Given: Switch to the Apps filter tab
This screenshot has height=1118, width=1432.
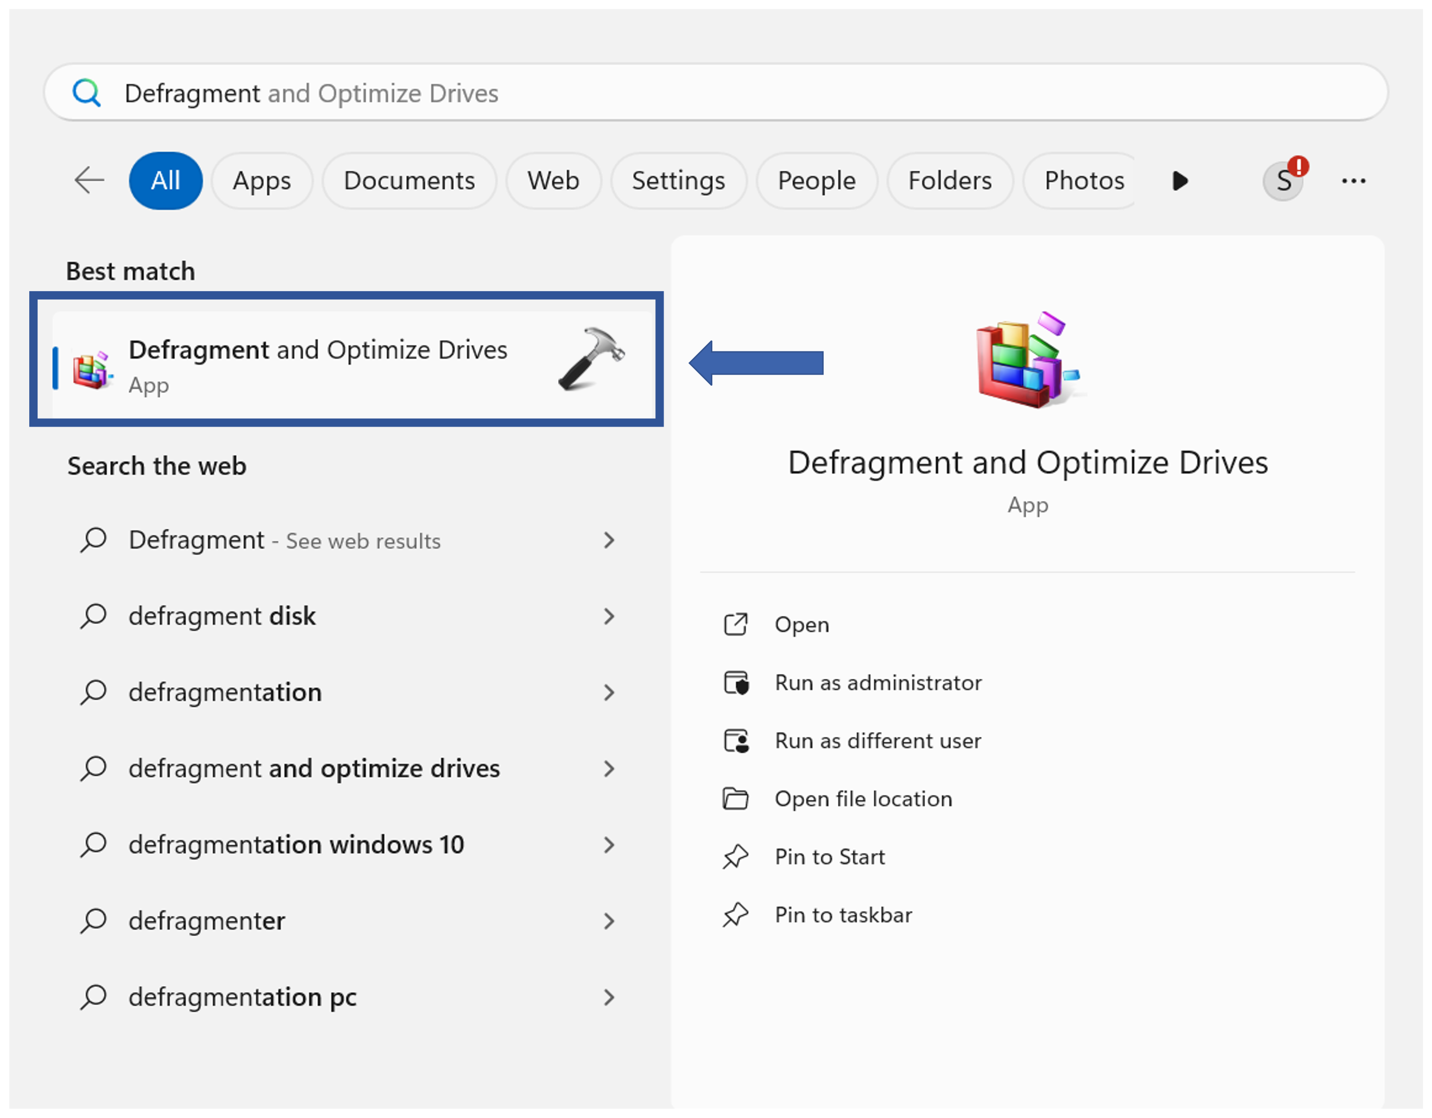Looking at the screenshot, I should click(x=262, y=181).
